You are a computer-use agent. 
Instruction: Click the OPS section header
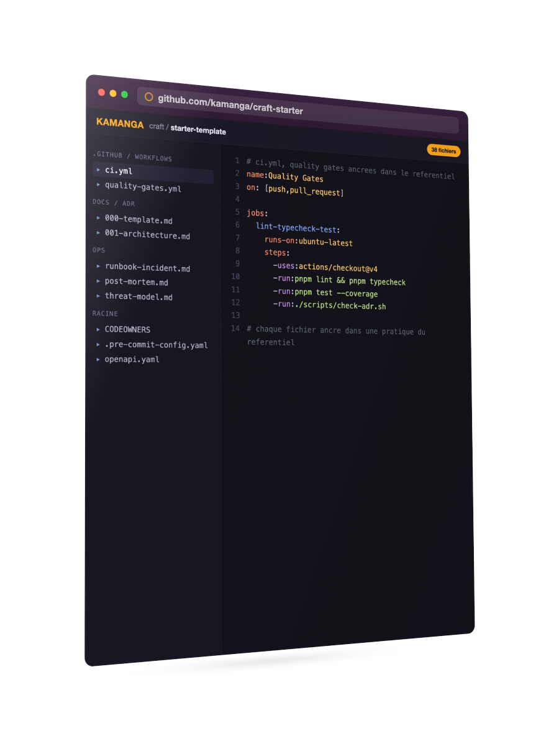[x=99, y=250]
